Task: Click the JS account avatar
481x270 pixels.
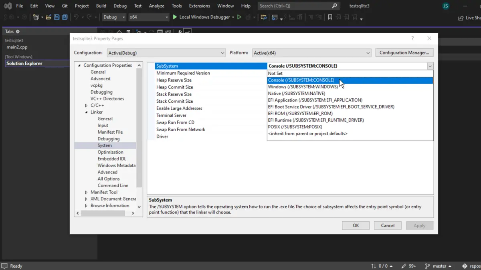Action: [446, 6]
